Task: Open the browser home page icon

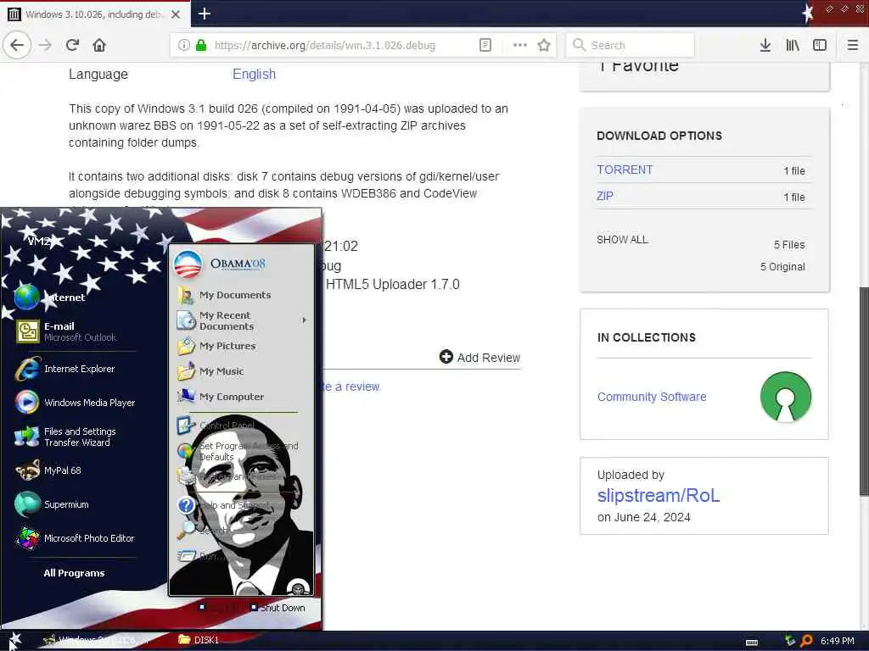Action: 99,45
